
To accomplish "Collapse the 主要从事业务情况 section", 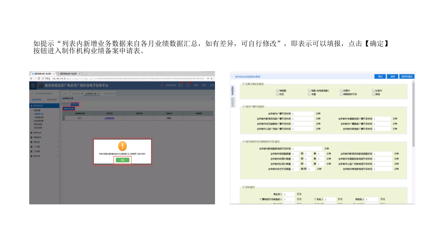I will coord(244,84).
